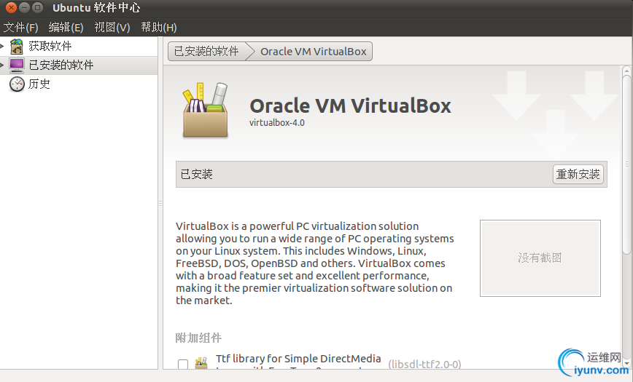Click the vertical scrollbar handle
Image resolution: width=633 pixels, height=382 pixels.
click(x=626, y=164)
